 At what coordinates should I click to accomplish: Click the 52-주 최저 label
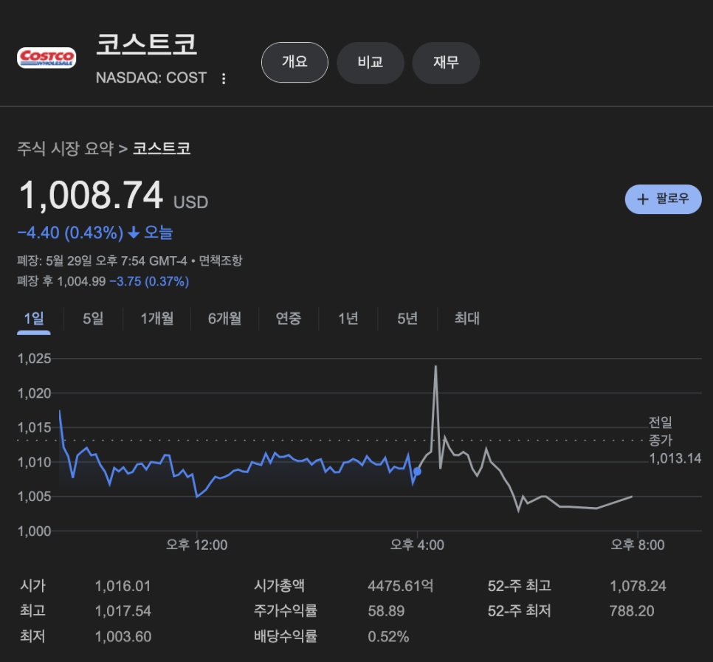(520, 611)
